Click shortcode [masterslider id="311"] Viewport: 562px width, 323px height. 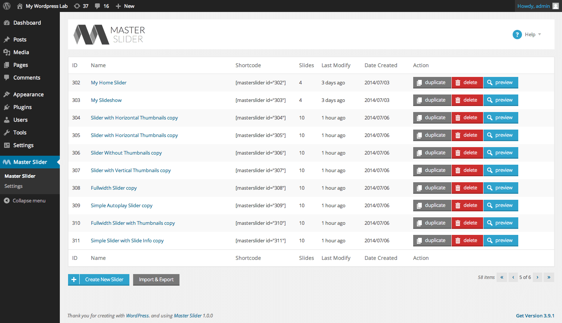[261, 240]
